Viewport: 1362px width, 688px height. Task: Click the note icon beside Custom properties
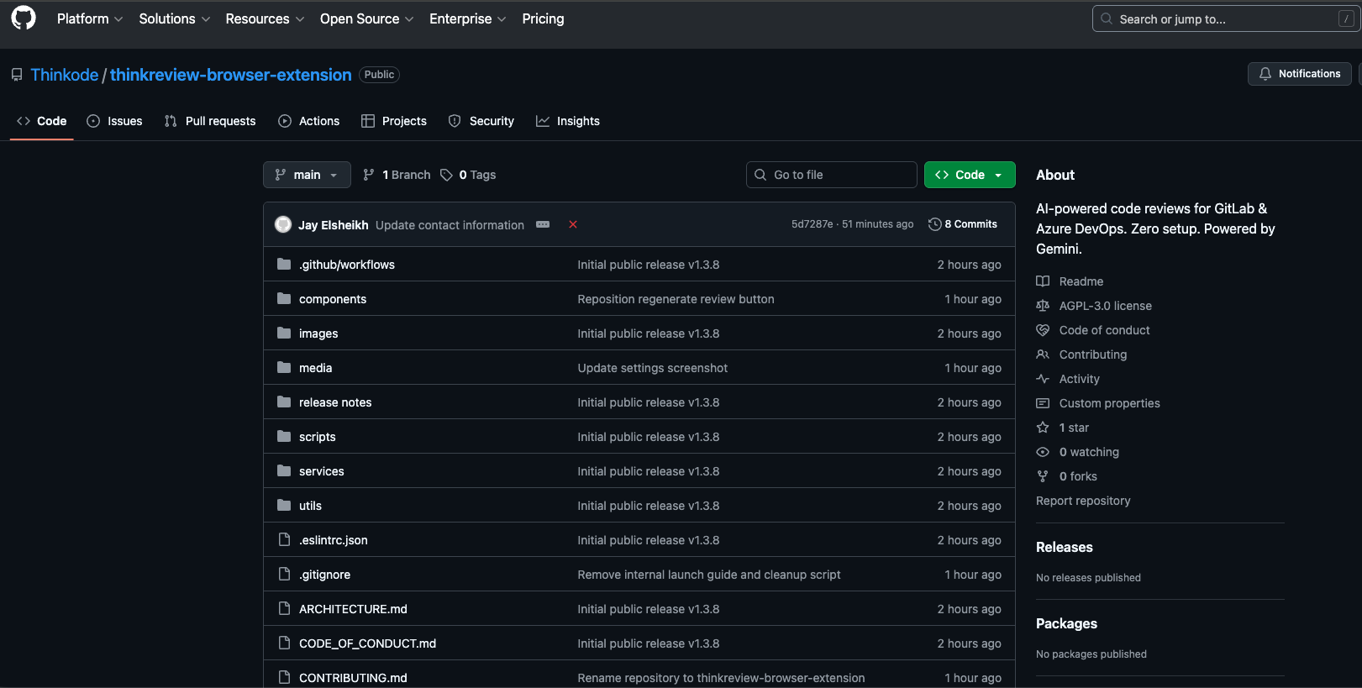coord(1043,403)
